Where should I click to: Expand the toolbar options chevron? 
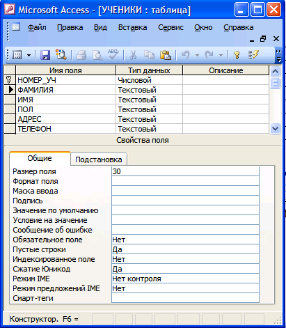pyautogui.click(x=278, y=55)
